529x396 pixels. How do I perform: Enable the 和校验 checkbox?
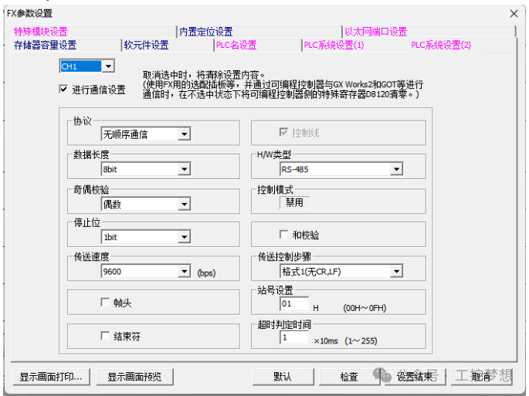[x=283, y=234]
